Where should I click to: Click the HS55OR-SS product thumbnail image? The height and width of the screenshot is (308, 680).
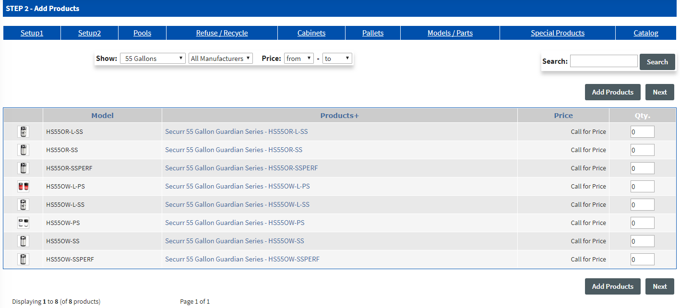pyautogui.click(x=23, y=150)
